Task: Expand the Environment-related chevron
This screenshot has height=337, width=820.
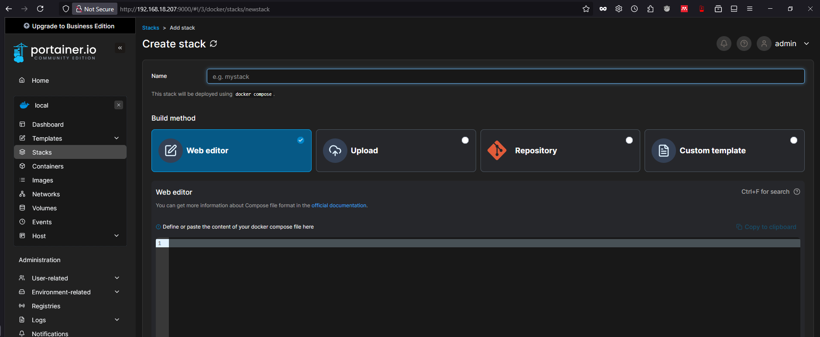Action: pyautogui.click(x=117, y=292)
